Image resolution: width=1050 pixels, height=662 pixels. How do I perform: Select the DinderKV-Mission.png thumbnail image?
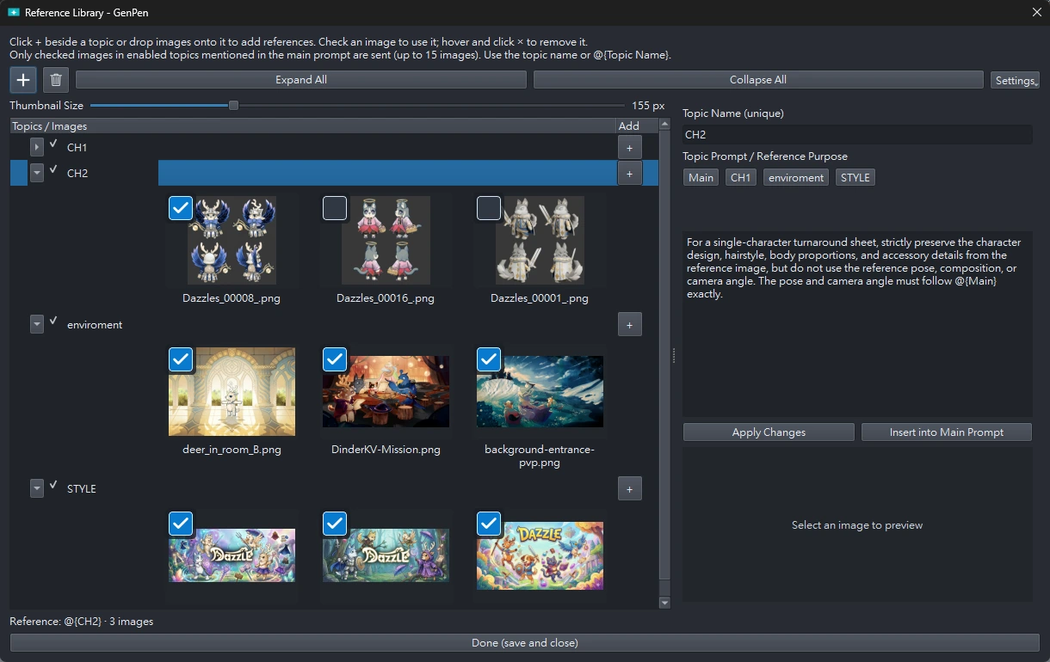click(386, 392)
